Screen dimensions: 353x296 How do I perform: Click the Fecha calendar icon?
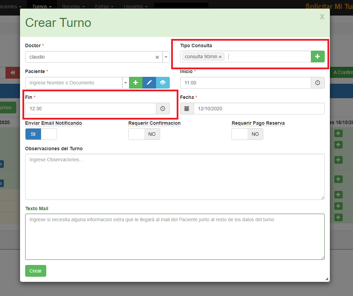[187, 109]
